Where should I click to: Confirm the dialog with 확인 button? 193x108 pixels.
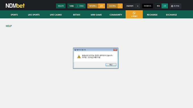pos(111,65)
